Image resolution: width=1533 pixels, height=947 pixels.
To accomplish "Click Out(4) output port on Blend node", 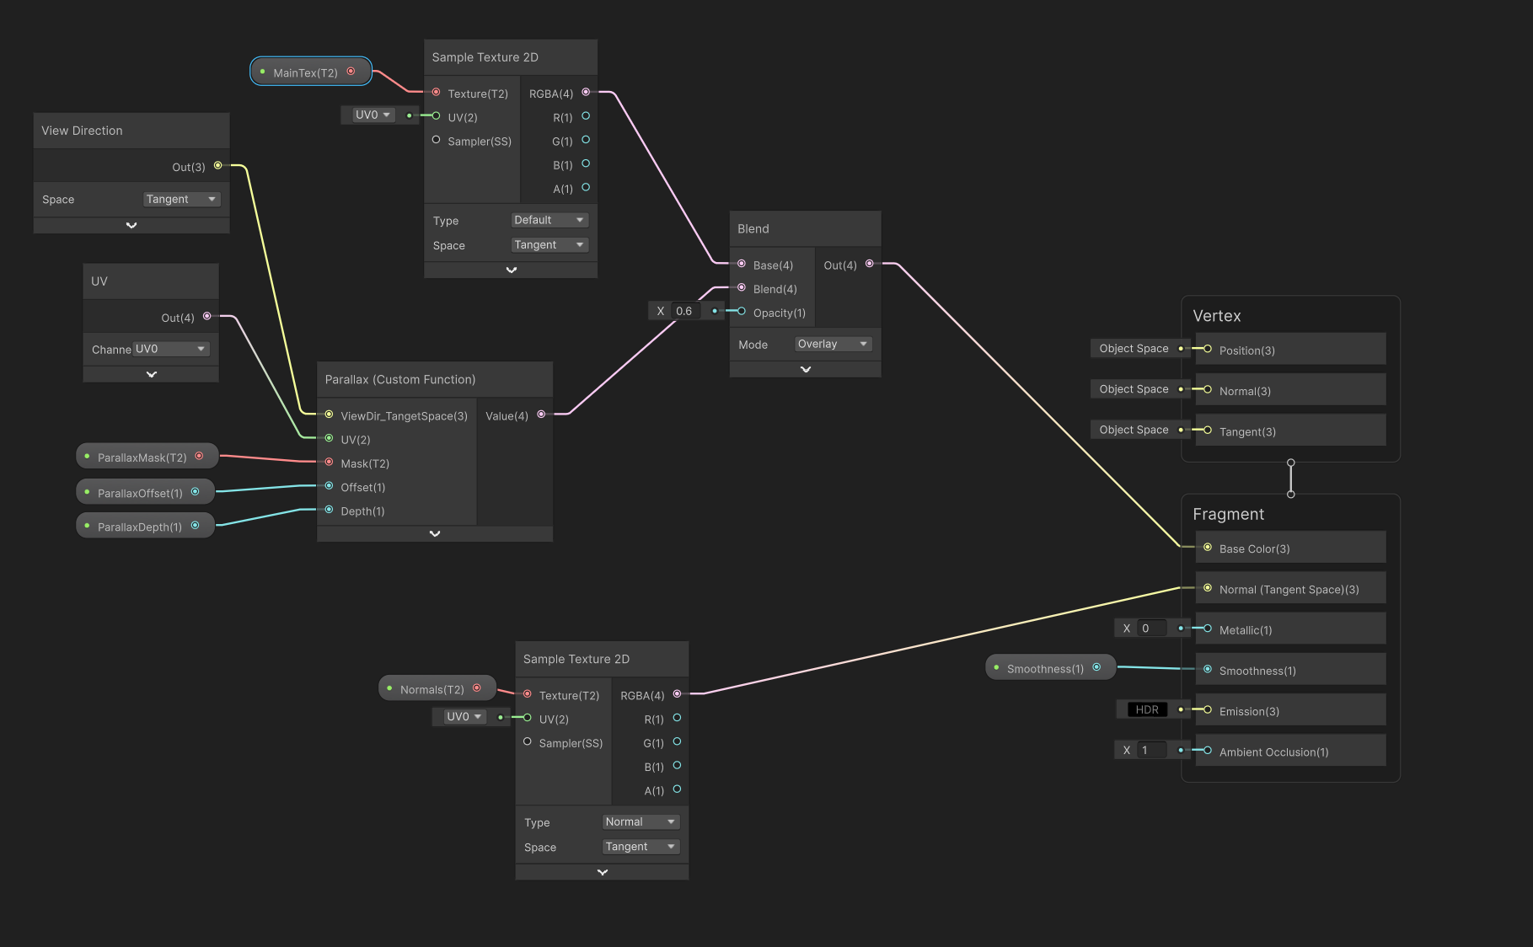I will coord(870,264).
